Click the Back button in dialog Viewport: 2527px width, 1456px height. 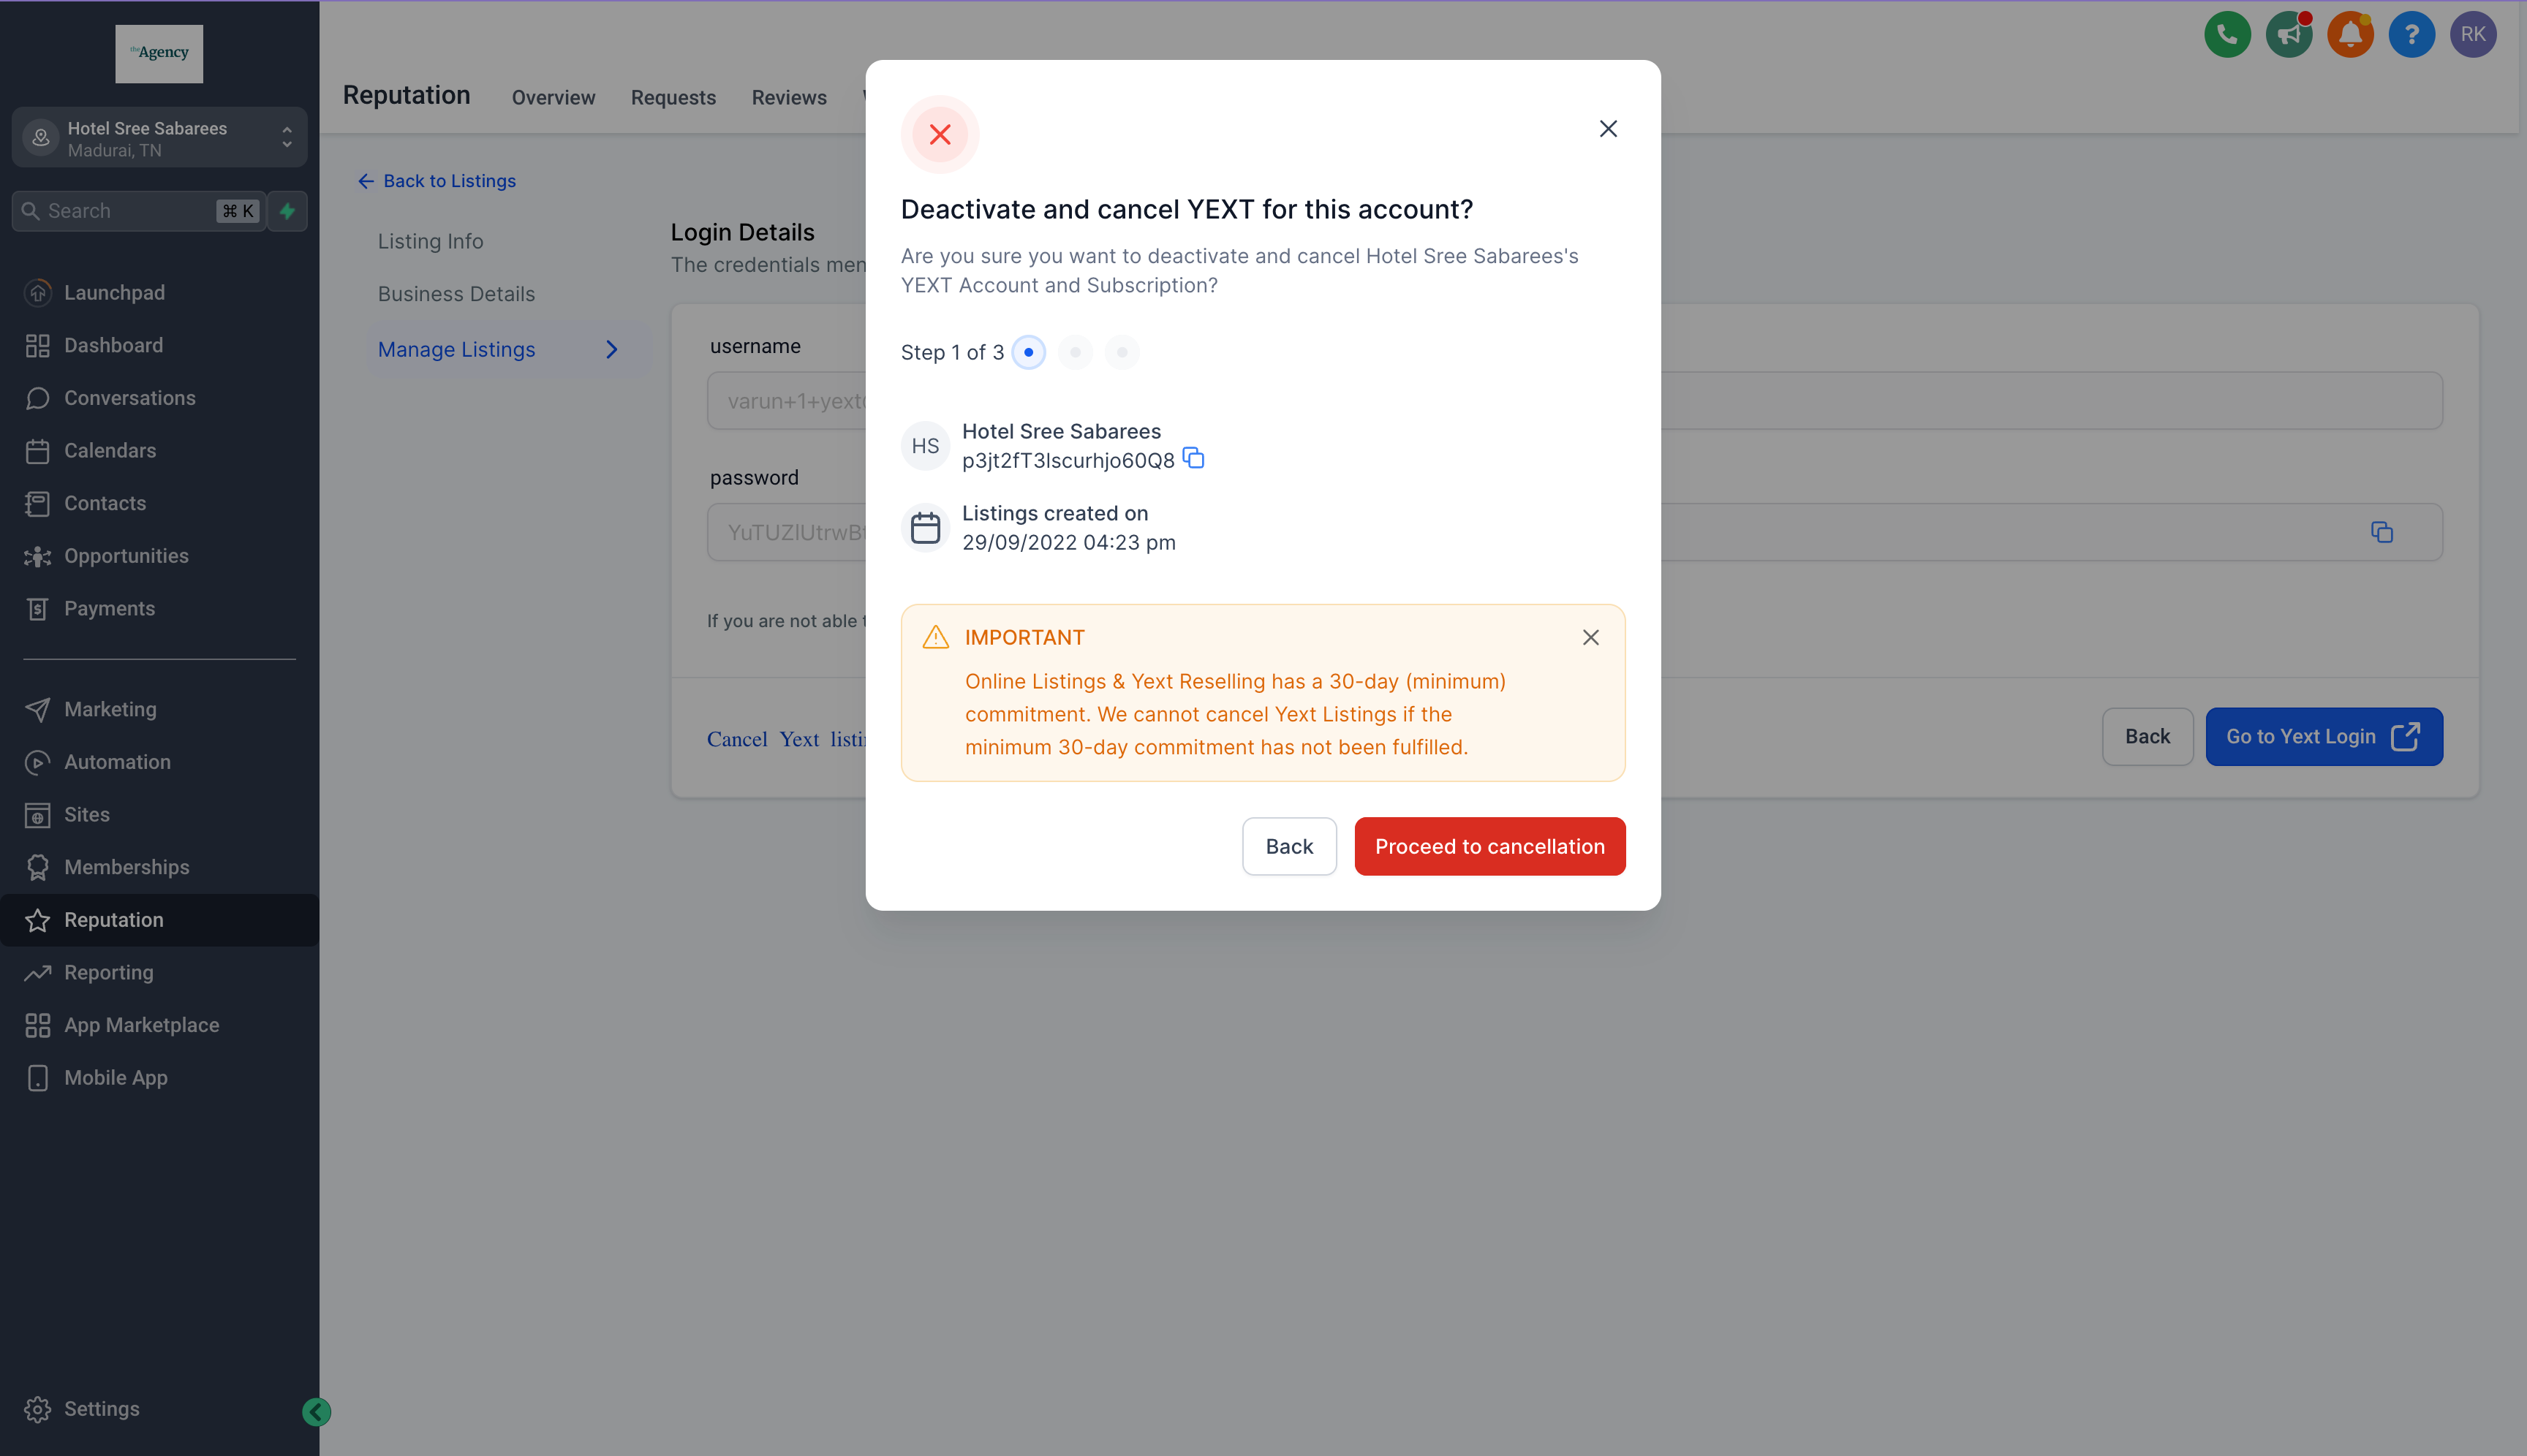(1288, 845)
